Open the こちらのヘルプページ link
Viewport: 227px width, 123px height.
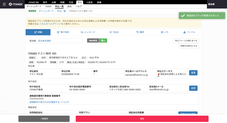pyautogui.click(x=50, y=24)
